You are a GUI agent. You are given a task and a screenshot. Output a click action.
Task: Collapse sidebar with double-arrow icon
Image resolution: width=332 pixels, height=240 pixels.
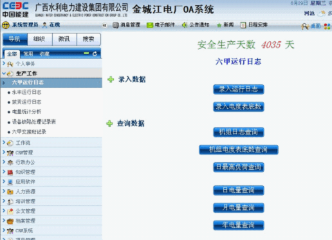[x=104, y=26]
